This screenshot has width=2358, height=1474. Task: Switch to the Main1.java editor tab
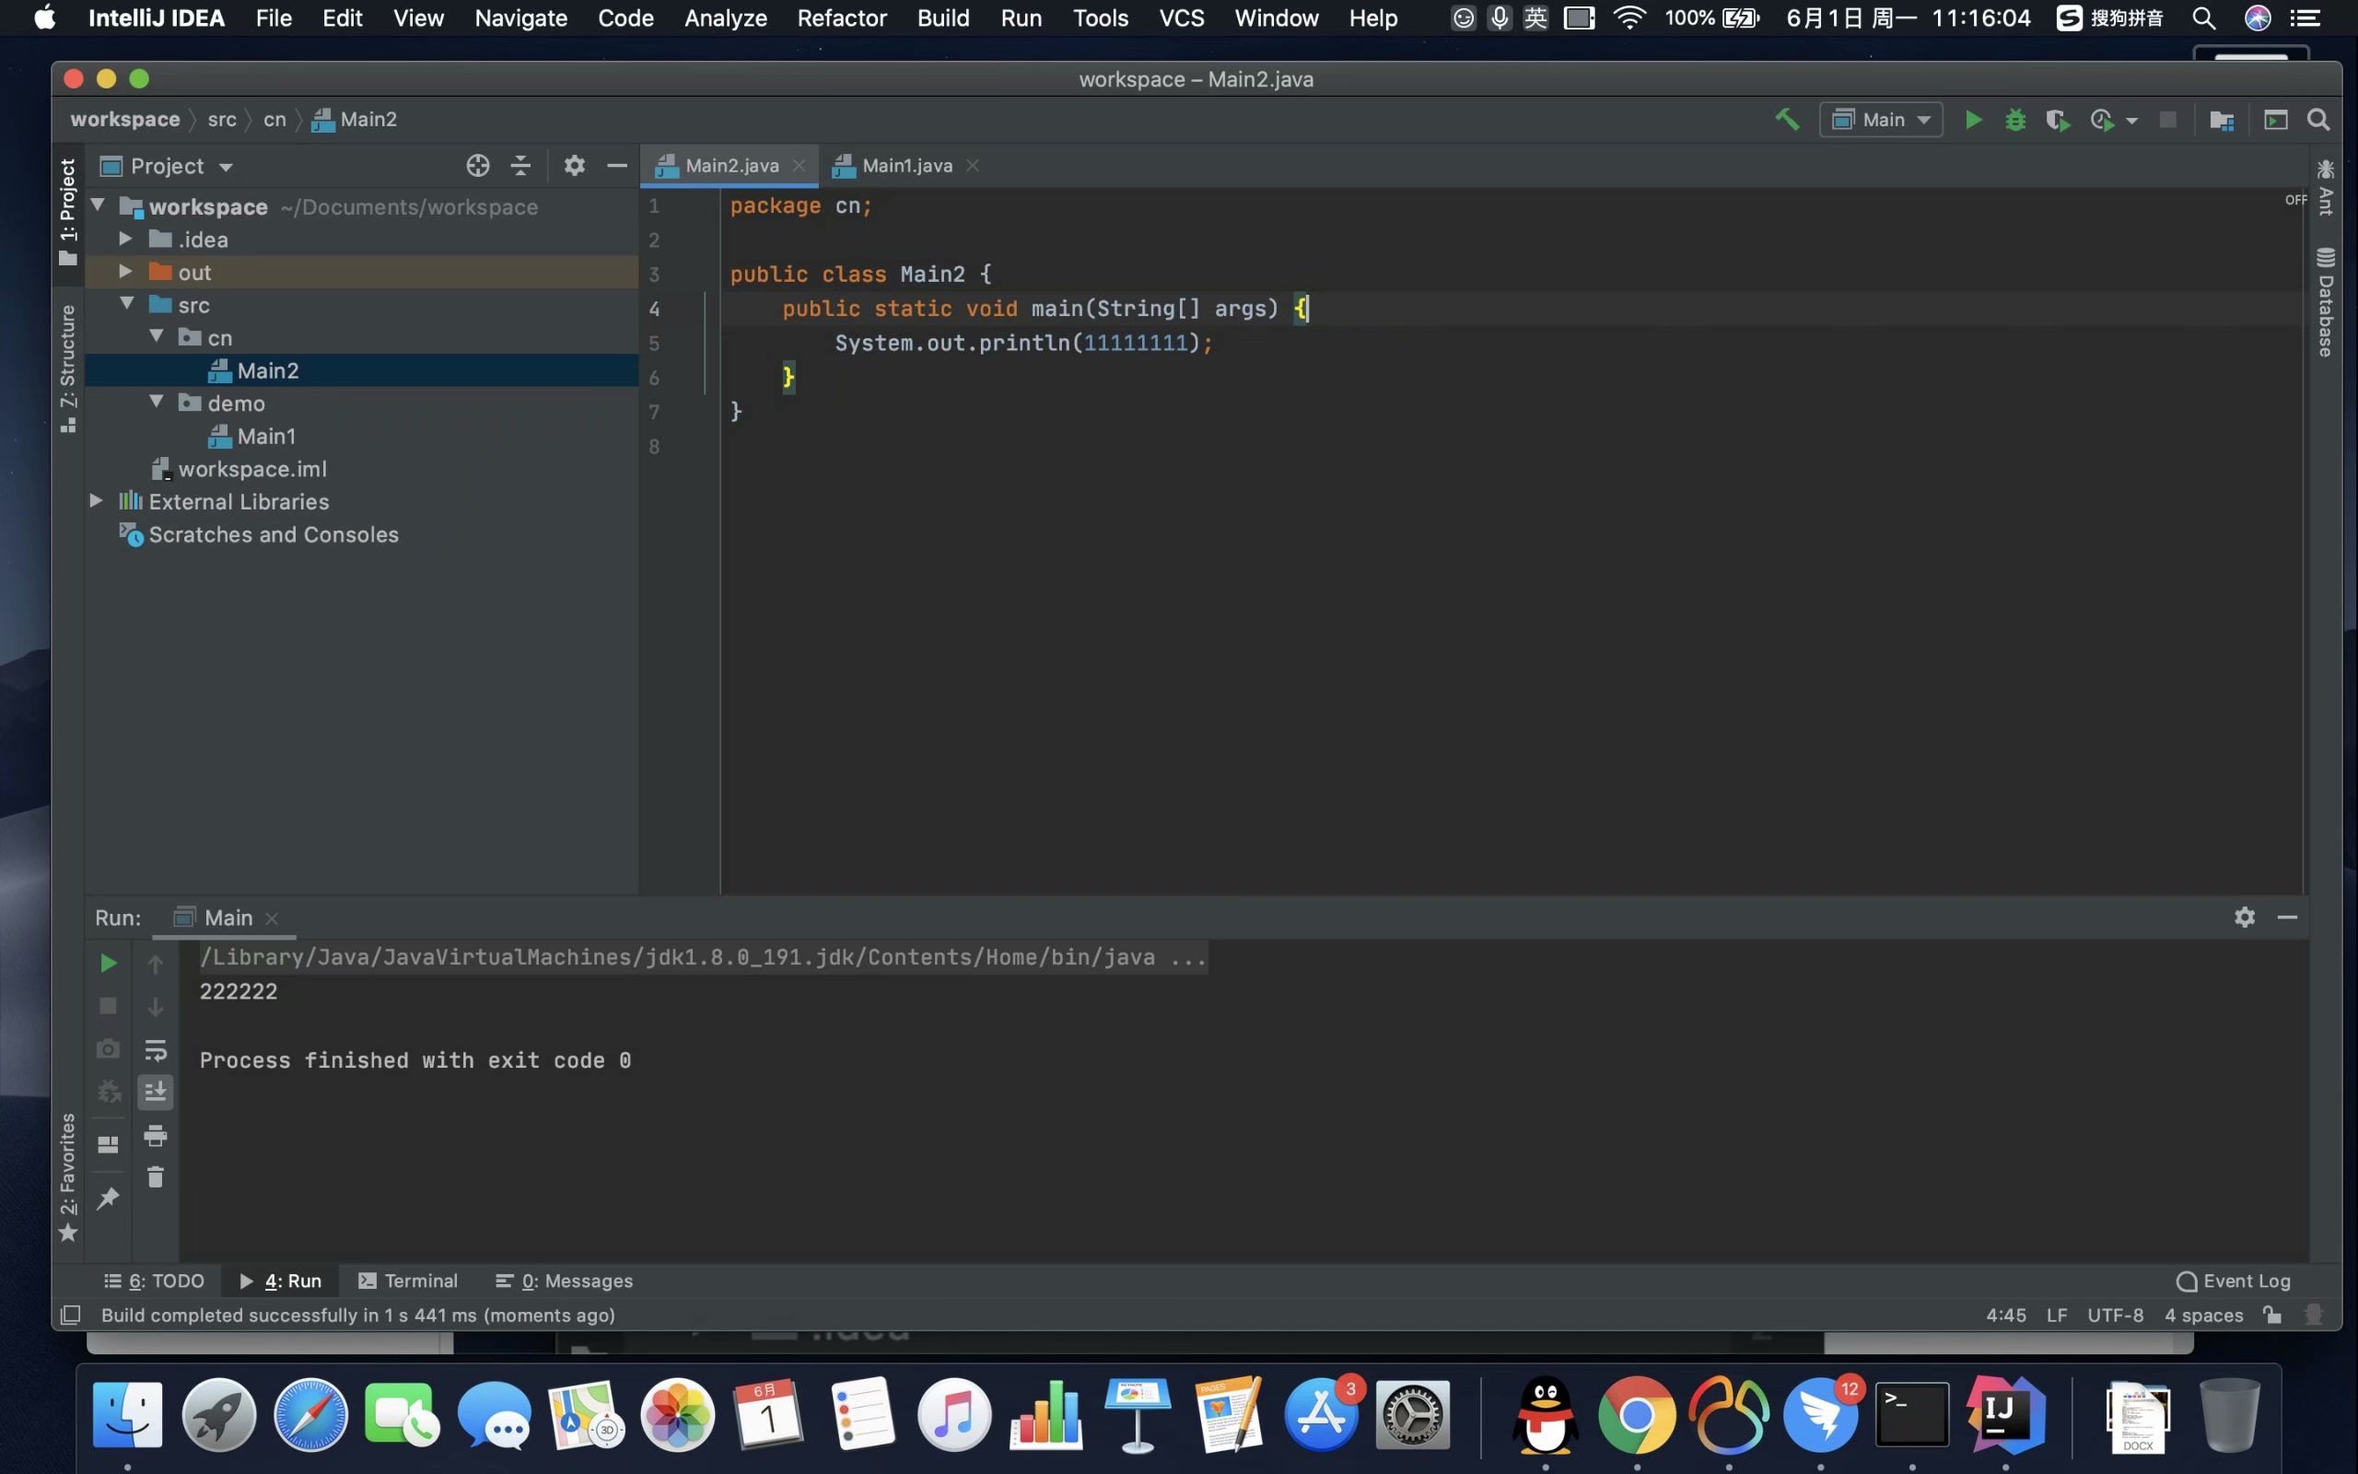pyautogui.click(x=906, y=166)
